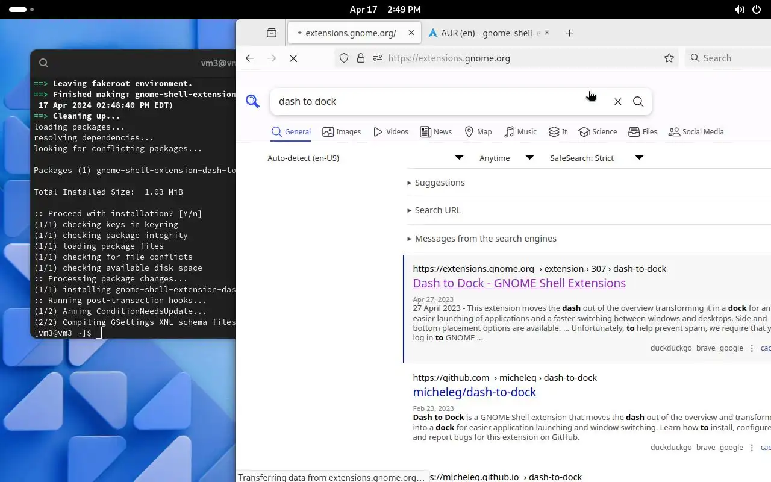
Task: Expand the Search URL section
Action: pyautogui.click(x=434, y=210)
